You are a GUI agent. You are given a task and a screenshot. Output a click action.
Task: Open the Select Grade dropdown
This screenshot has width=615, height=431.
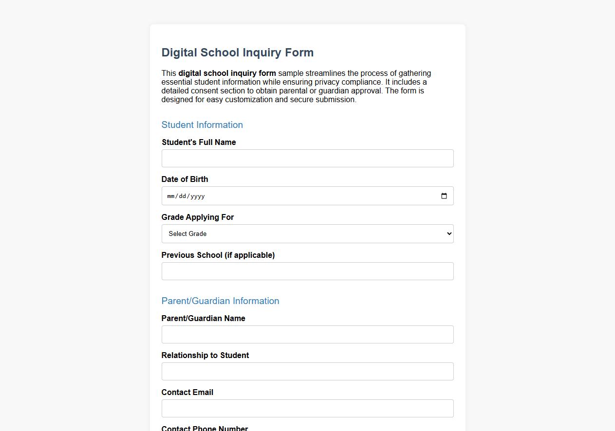(307, 233)
